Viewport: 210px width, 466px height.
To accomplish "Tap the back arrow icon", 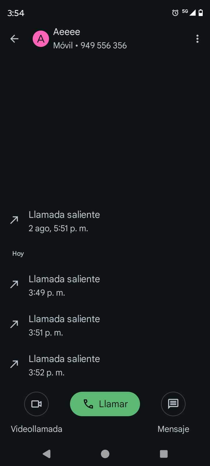I will tap(14, 39).
